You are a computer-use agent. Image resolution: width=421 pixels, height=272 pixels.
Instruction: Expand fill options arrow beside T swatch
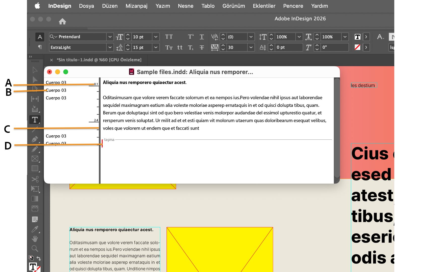click(x=366, y=37)
